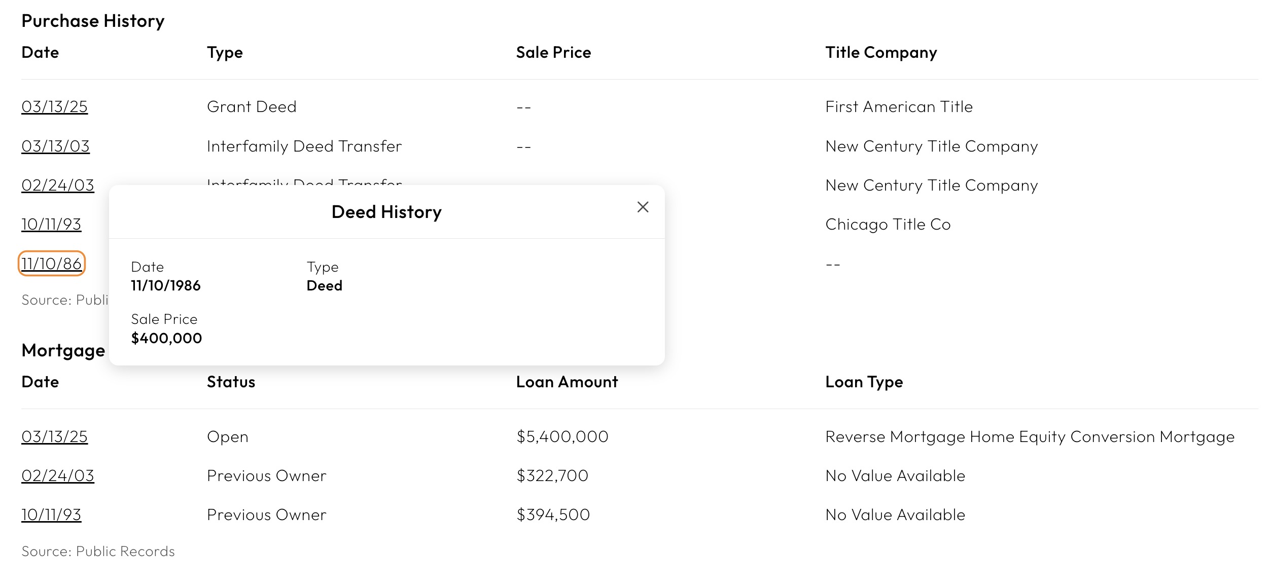Open the 10/11/93 mortgage record
Screen dimensions: 1272x587
point(51,515)
